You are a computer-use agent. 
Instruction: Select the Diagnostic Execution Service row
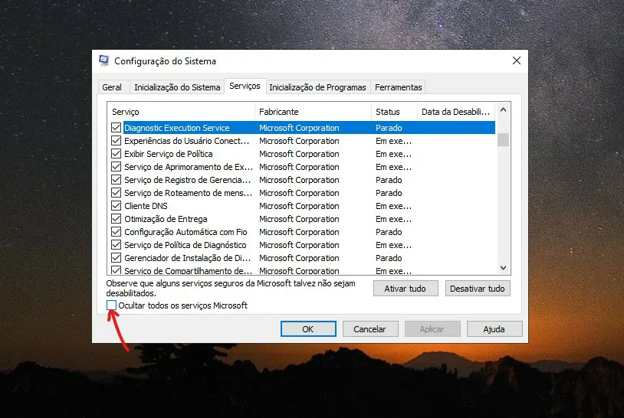click(303, 128)
